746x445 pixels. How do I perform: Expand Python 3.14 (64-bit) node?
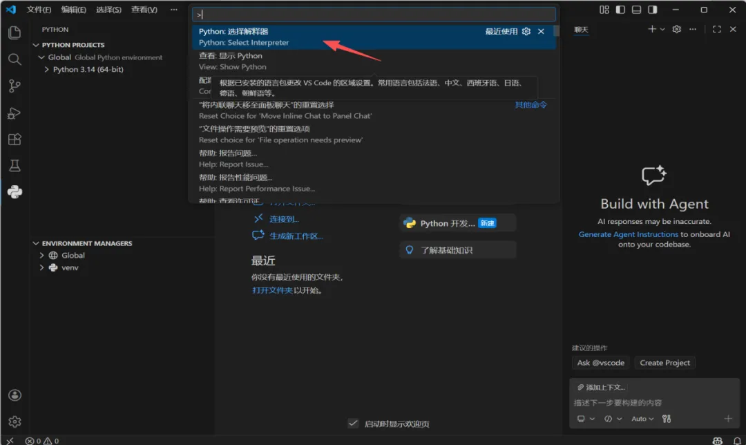[47, 70]
